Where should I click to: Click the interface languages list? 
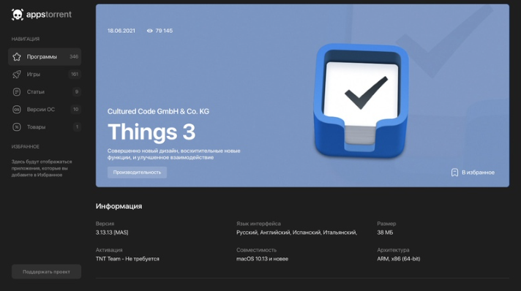point(296,233)
